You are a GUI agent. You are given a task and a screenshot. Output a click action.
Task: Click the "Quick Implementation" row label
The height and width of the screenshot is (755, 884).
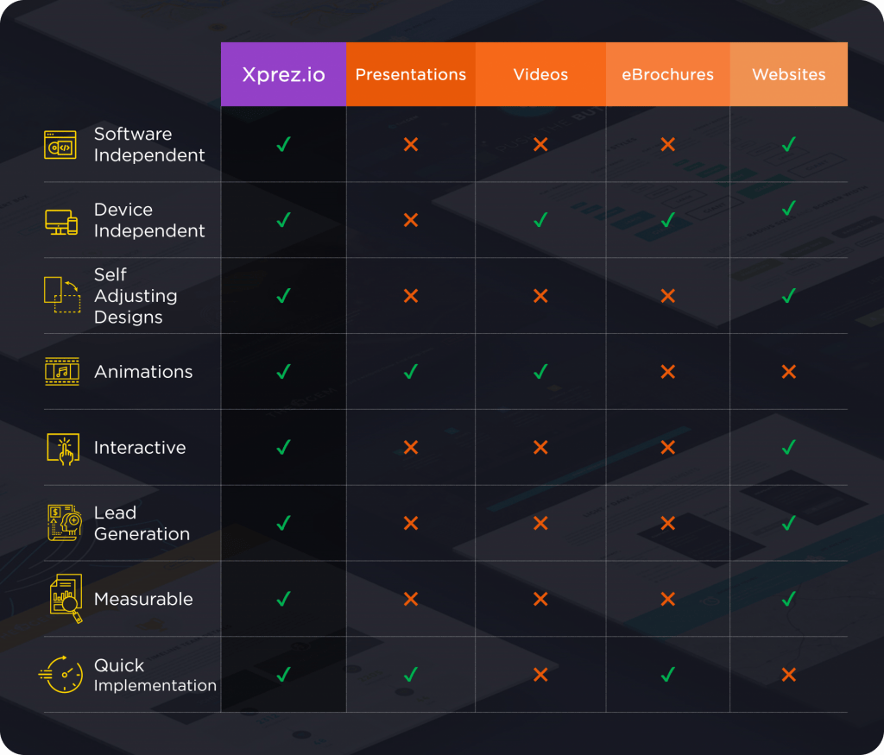click(x=155, y=675)
